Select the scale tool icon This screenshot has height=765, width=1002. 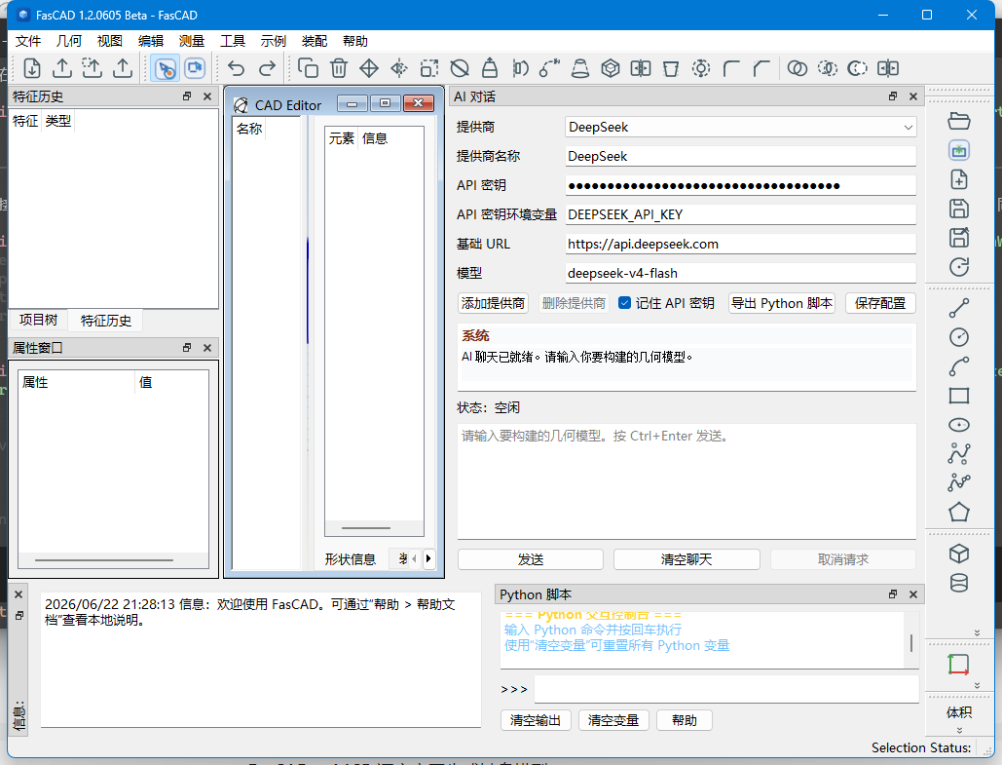pos(429,68)
